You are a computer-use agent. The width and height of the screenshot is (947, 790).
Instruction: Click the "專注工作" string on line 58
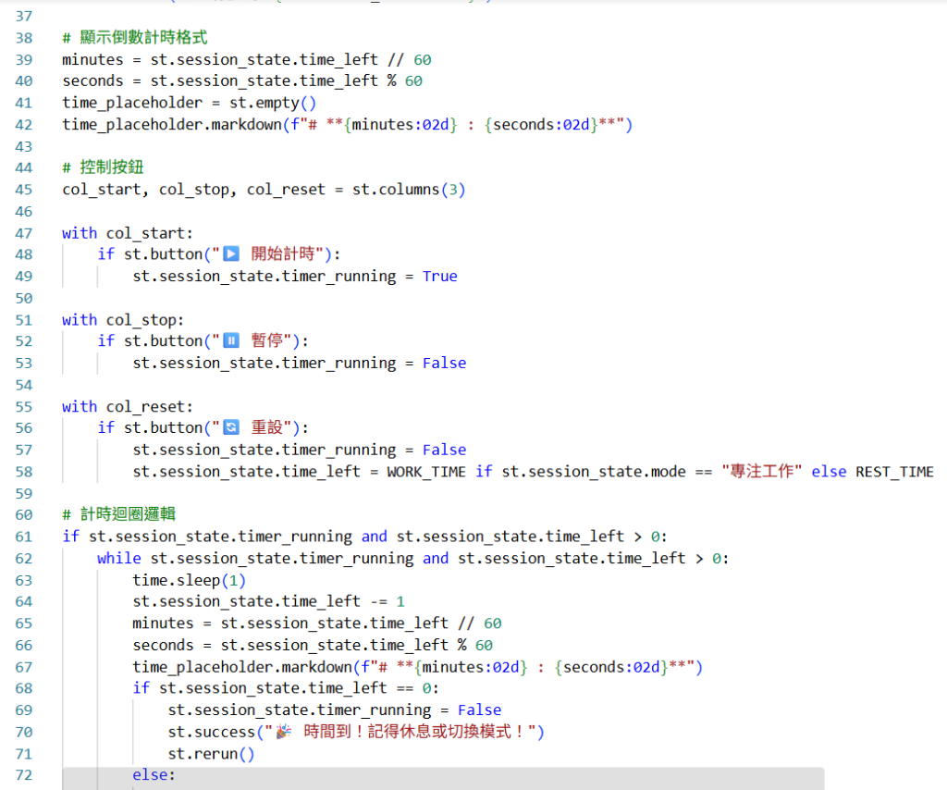coord(762,472)
